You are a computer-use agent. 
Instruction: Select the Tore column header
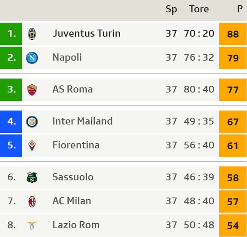[199, 9]
